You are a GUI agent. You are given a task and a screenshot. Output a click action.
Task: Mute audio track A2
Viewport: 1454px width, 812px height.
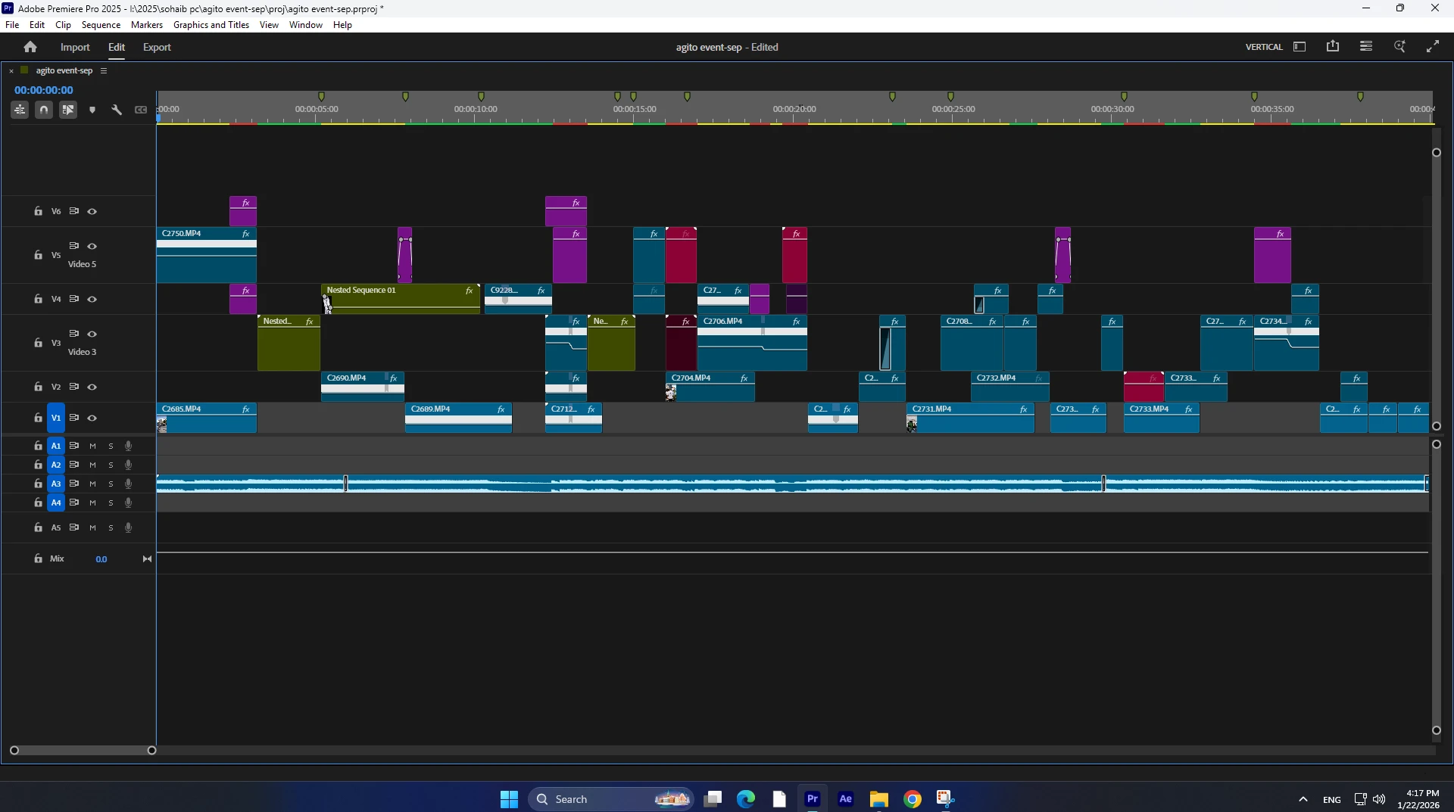[x=92, y=465]
